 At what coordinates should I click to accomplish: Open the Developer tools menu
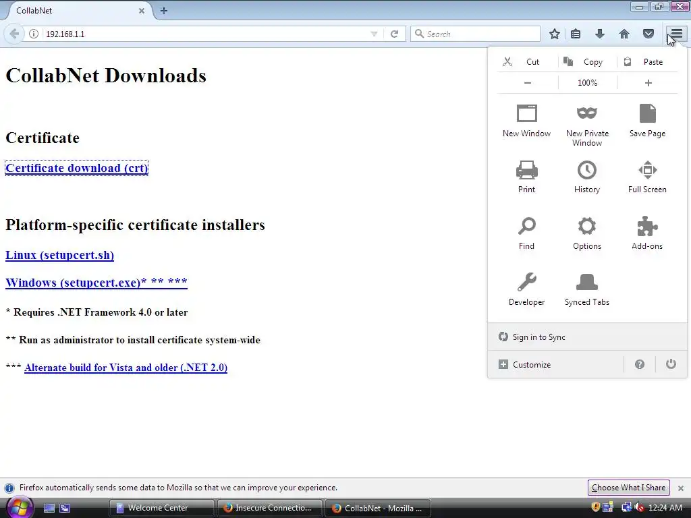pyautogui.click(x=526, y=289)
